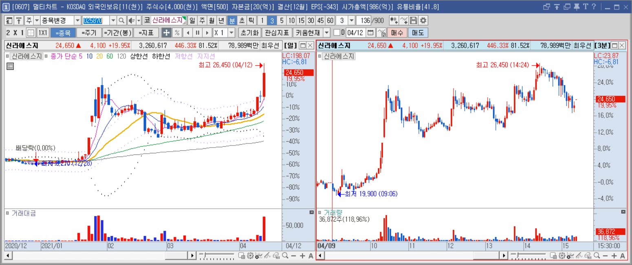Open the 종목변경 dropdown
Screen dimensions: 632x265
coord(77,20)
